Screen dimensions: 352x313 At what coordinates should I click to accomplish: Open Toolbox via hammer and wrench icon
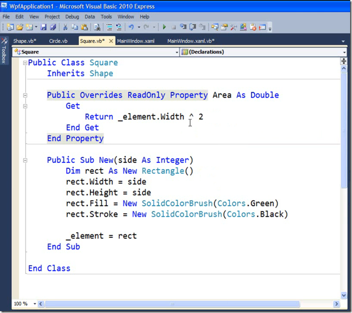click(234, 27)
